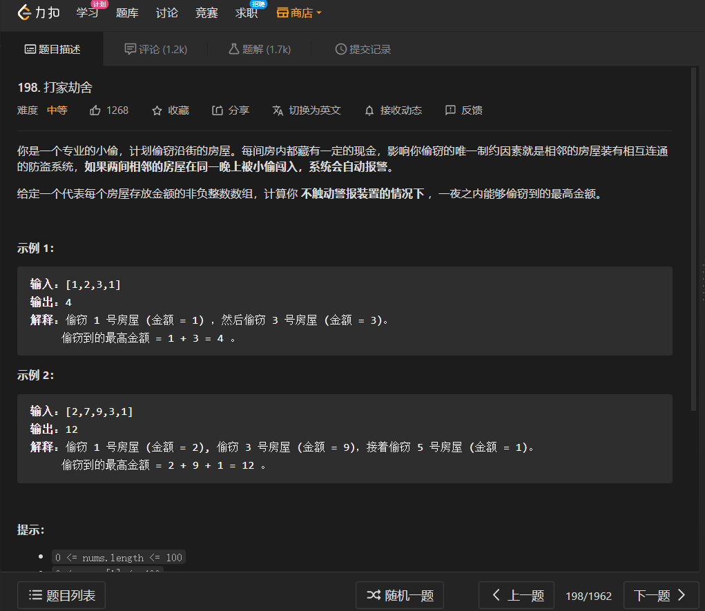Open the 题库 problem set page

[x=127, y=13]
